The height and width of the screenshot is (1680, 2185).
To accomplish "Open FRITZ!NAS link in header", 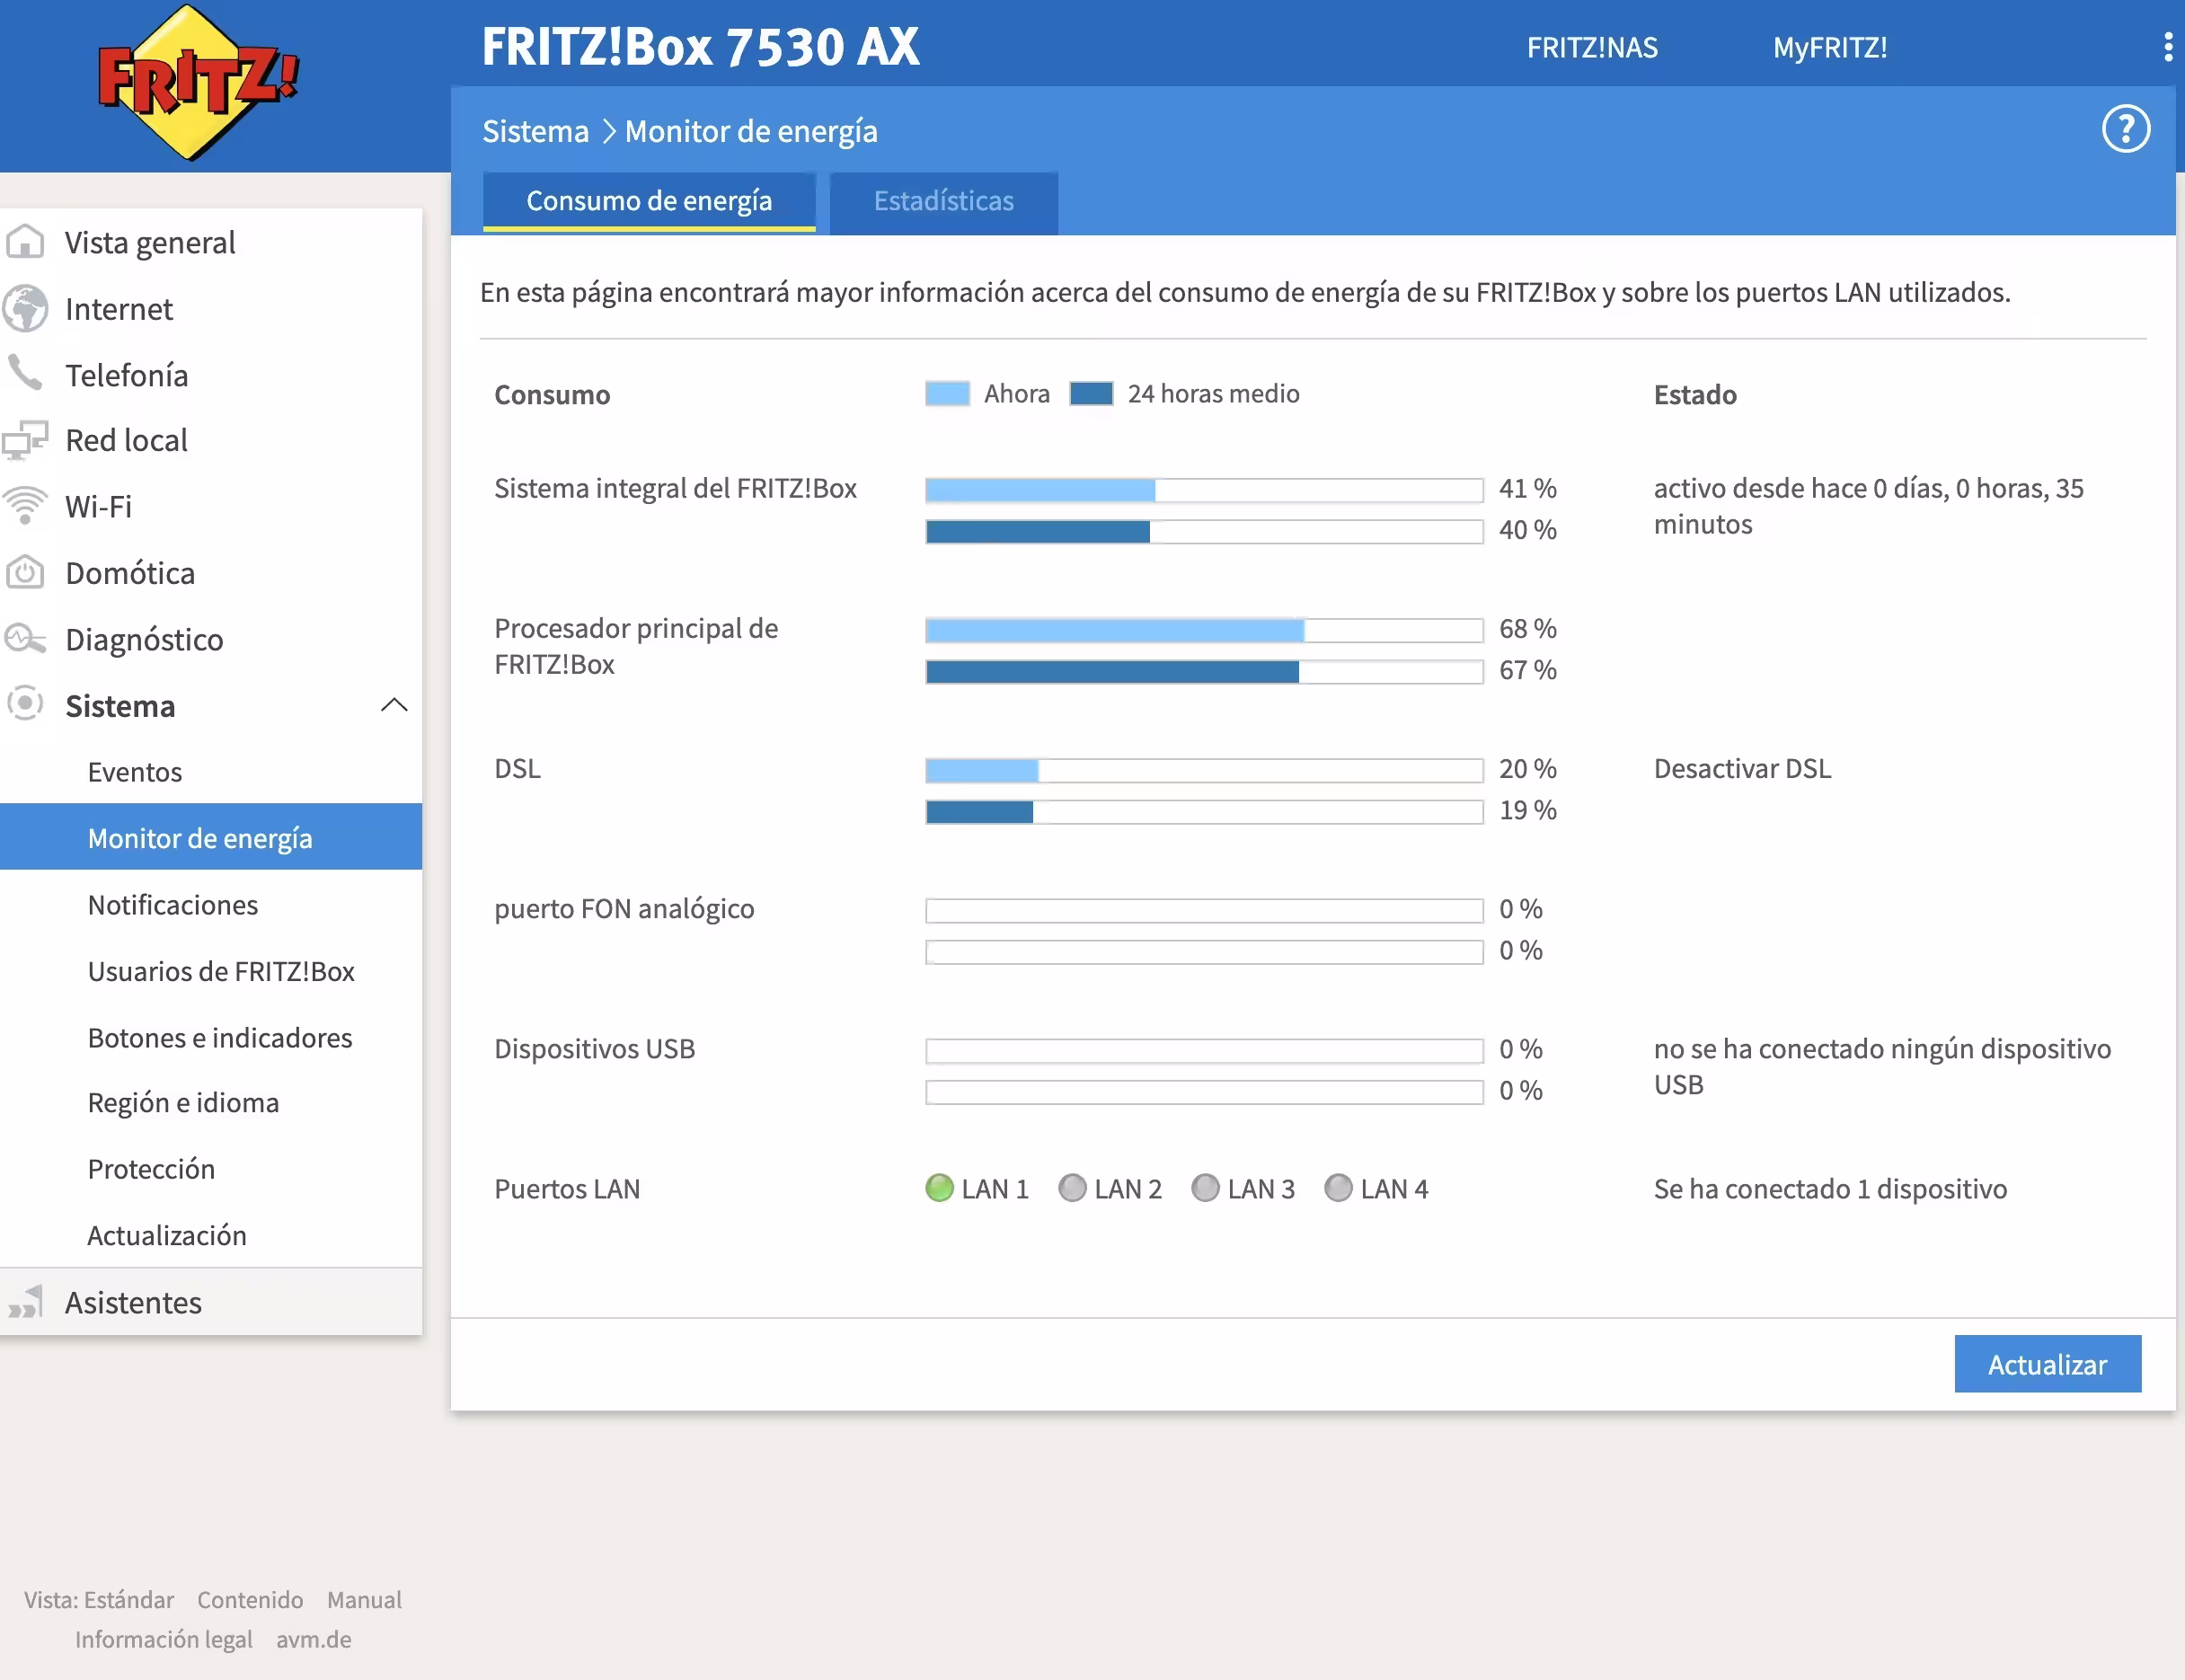I will coord(1592,47).
